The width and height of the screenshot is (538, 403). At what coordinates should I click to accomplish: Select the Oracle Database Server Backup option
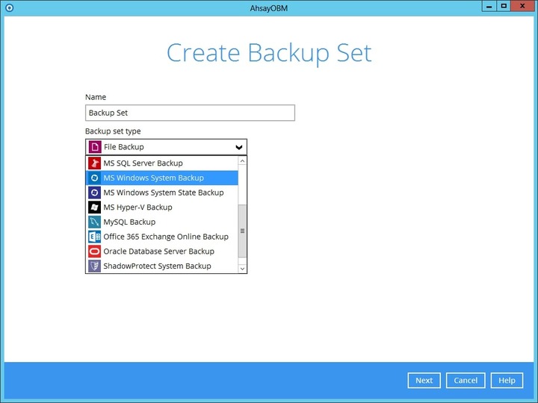pyautogui.click(x=158, y=252)
